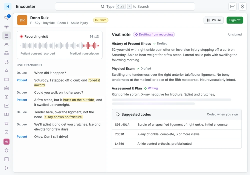Image resolution: width=250 pixels, height=175 pixels.
Task: Click the In Exam status badge
Action: point(100,20)
